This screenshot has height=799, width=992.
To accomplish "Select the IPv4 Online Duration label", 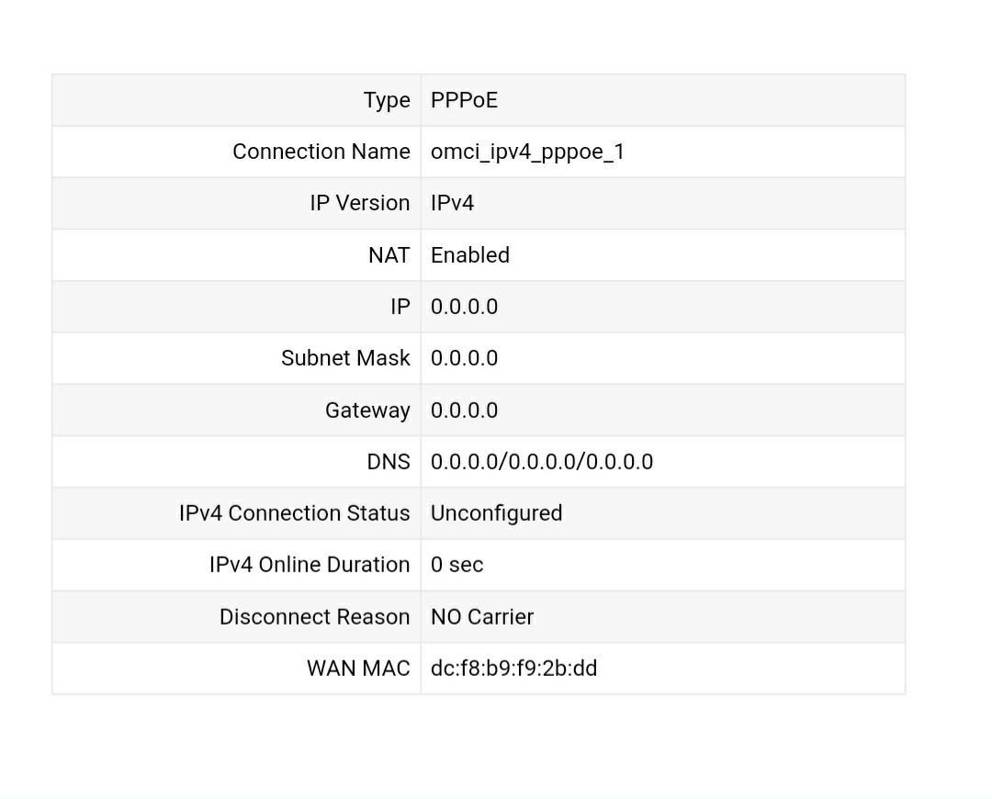I will (x=309, y=565).
